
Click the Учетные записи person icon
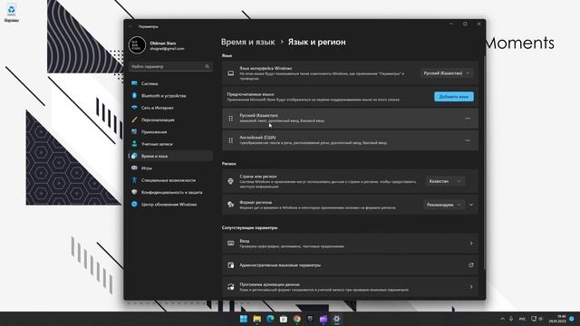[134, 144]
